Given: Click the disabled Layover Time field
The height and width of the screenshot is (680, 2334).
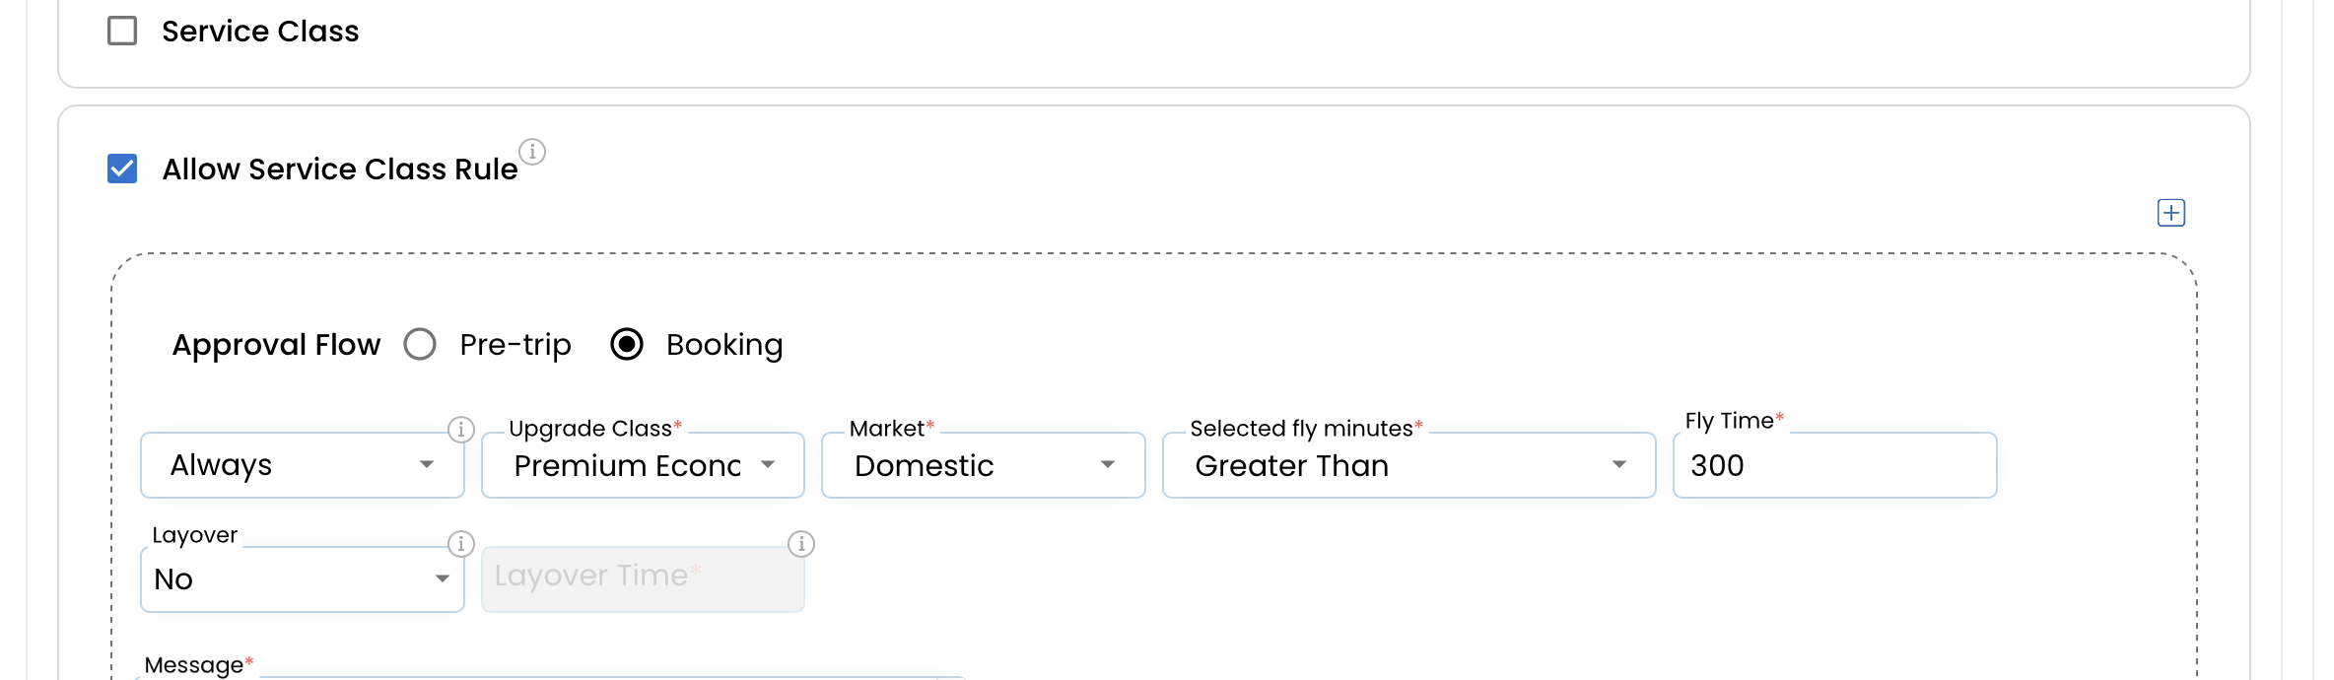Looking at the screenshot, I should pos(643,579).
